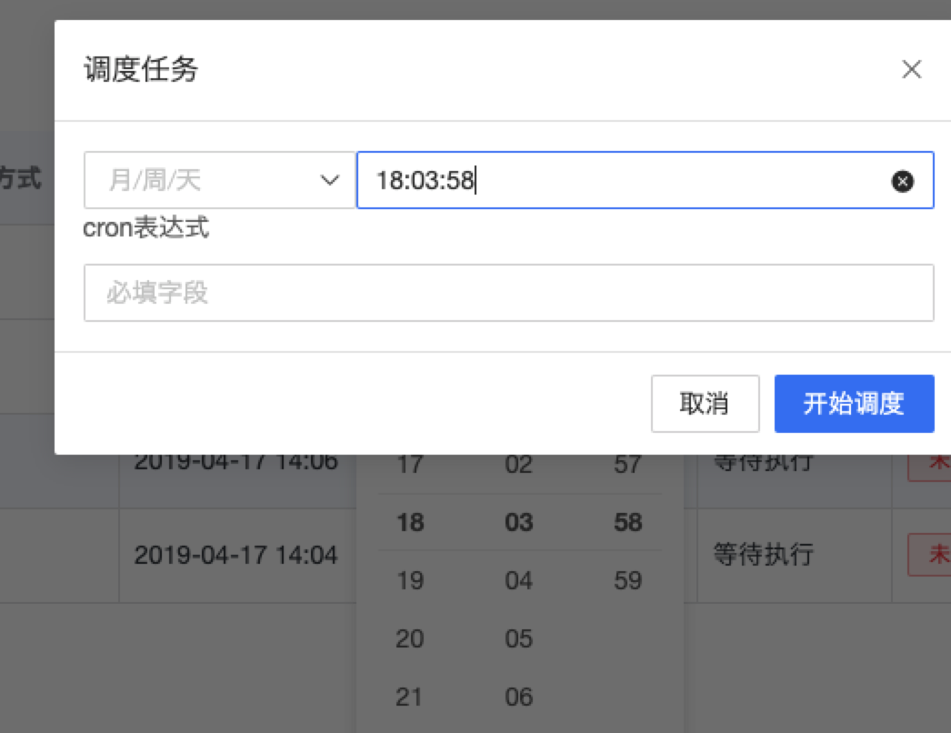Focus the cron expression 必填字段 input
The width and height of the screenshot is (951, 733).
click(x=509, y=293)
